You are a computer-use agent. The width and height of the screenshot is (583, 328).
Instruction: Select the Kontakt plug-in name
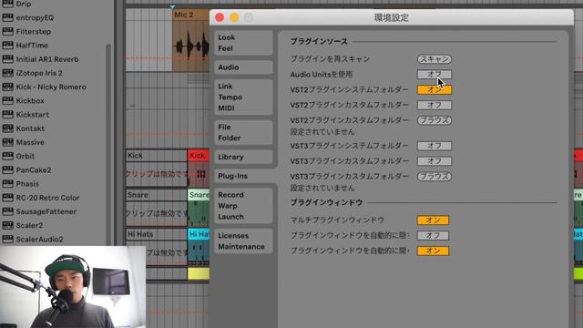pos(30,128)
